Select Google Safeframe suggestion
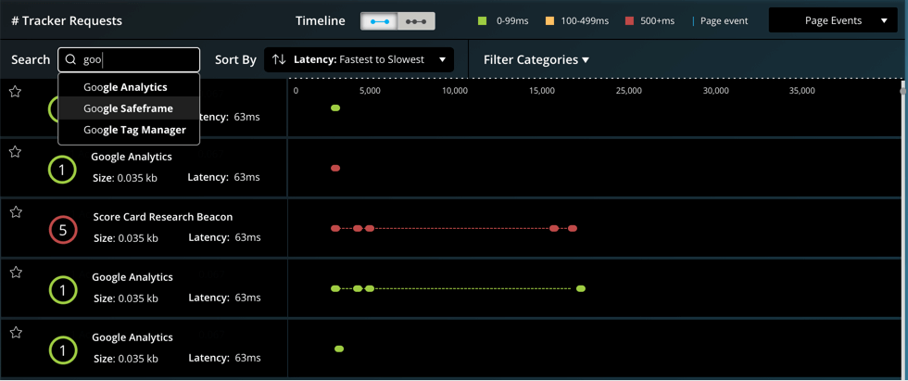This screenshot has height=381, width=908. pyautogui.click(x=128, y=108)
